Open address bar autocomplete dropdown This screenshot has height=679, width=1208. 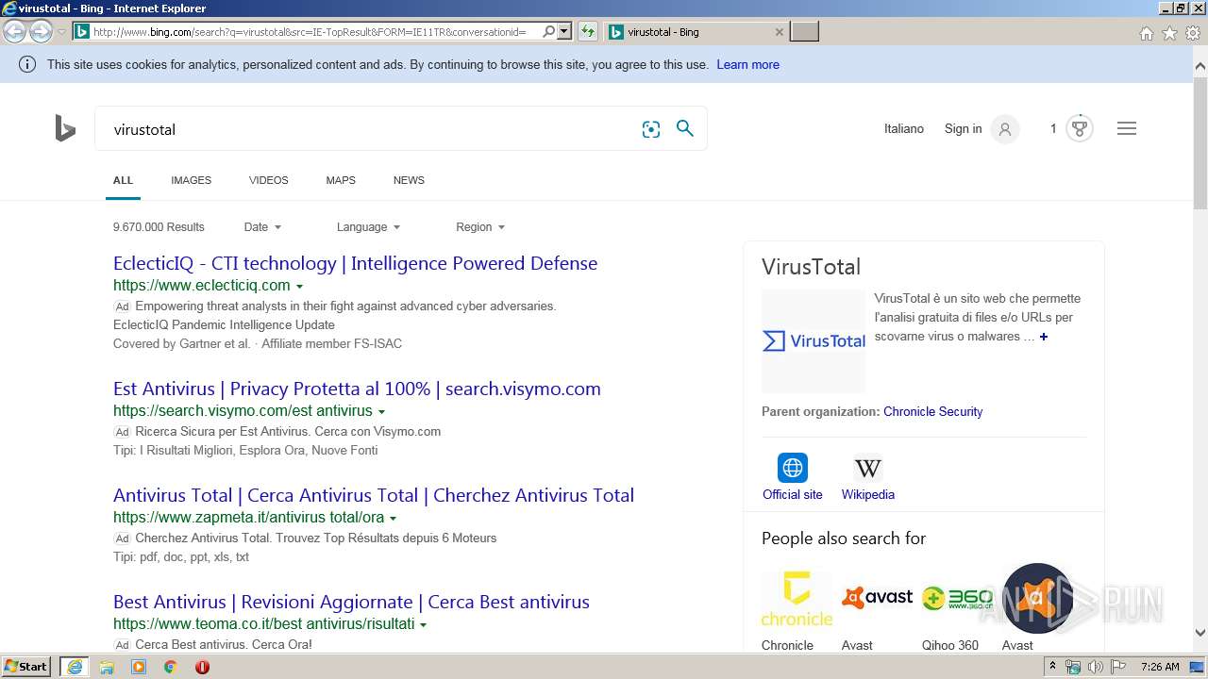[x=564, y=31]
